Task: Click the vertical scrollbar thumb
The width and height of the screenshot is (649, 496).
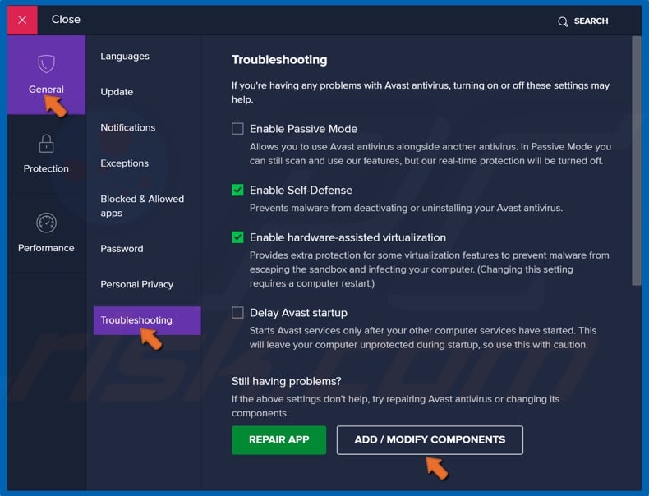Action: (636, 160)
